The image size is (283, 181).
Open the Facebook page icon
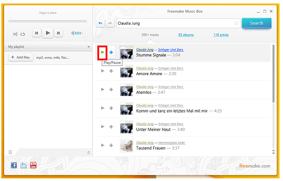(14, 165)
